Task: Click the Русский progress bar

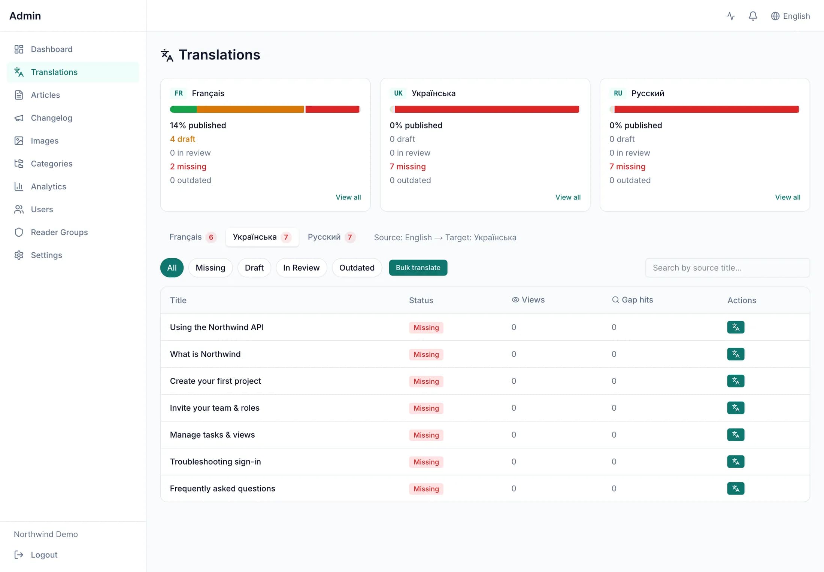Action: (x=704, y=109)
